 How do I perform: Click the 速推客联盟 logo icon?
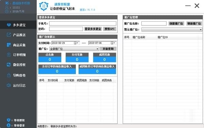coord(44,6)
